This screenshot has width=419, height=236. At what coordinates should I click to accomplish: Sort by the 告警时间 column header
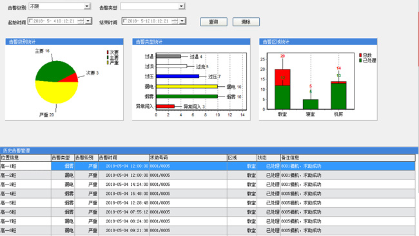tap(124, 158)
